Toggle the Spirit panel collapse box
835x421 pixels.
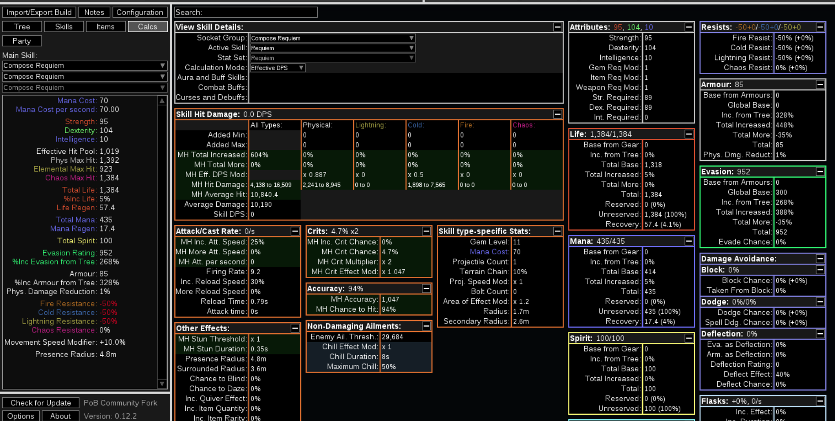[688, 338]
